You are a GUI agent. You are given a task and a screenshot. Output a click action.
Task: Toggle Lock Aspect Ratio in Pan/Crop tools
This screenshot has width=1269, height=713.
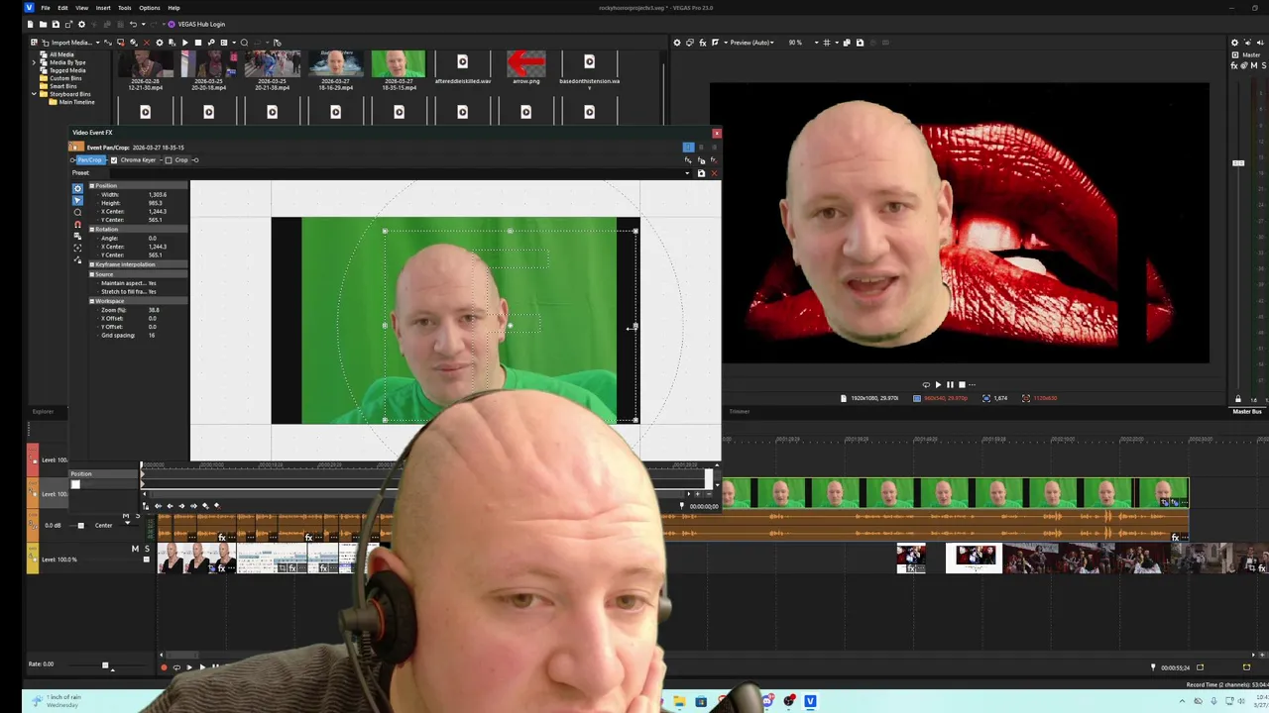pyautogui.click(x=78, y=236)
